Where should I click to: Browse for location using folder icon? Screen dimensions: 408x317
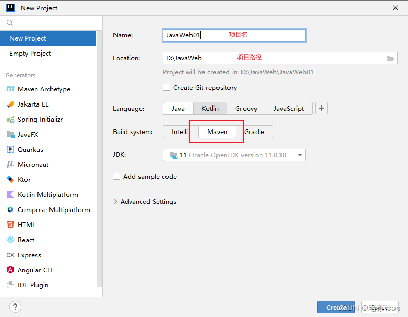coord(390,58)
